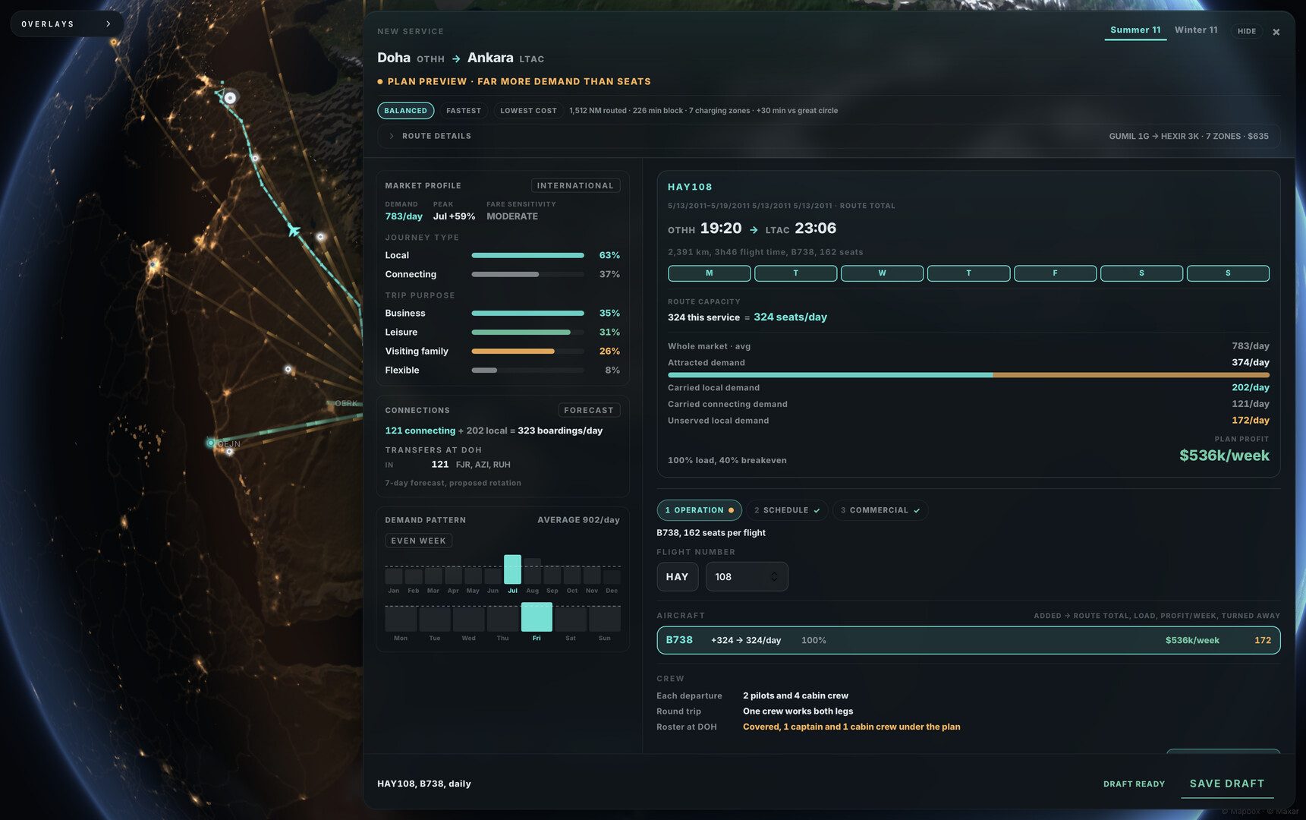Click the OERK airport label on the map

(346, 403)
